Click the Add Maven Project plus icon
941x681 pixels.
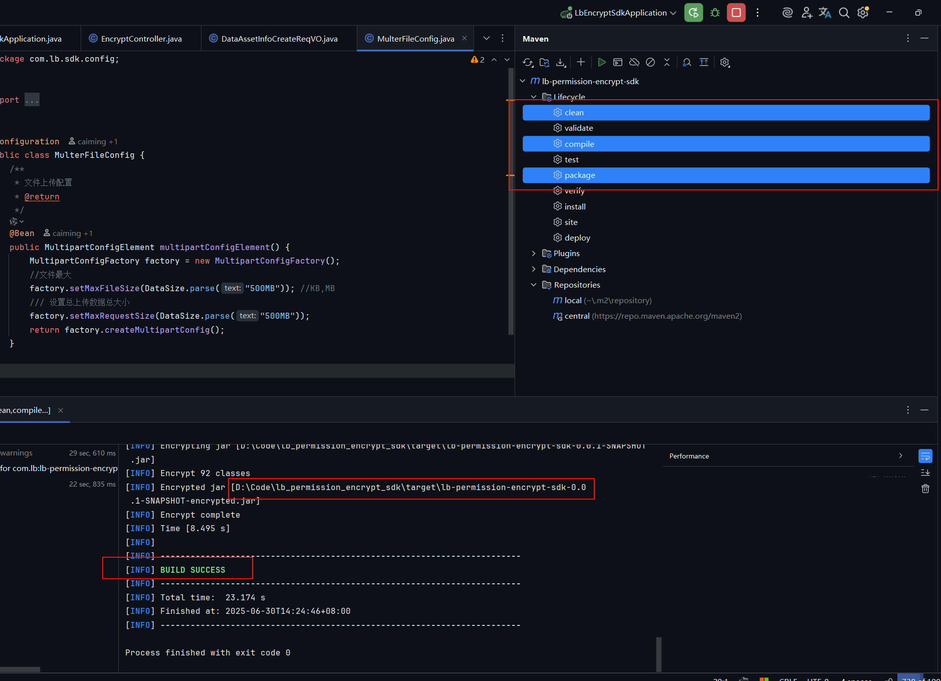coord(581,62)
